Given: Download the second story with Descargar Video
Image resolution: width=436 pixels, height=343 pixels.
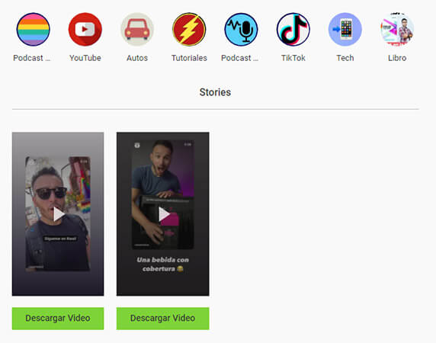Looking at the screenshot, I should 162,319.
